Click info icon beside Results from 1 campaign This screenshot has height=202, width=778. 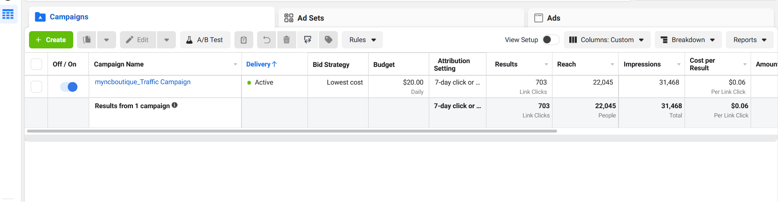click(175, 105)
